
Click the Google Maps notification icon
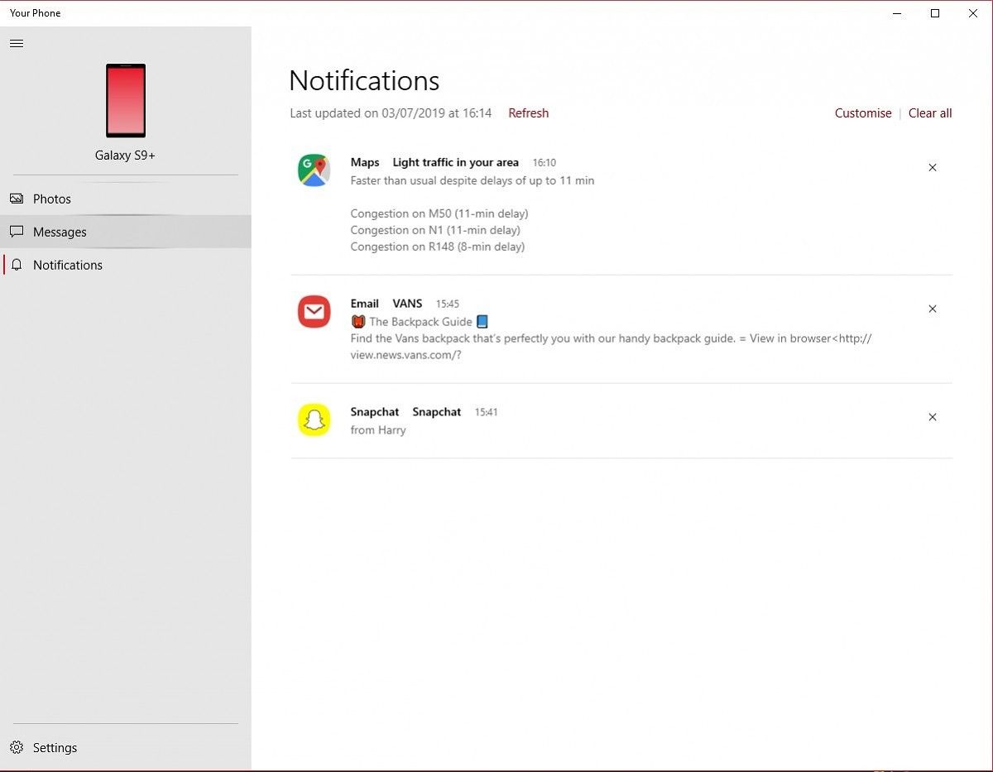pyautogui.click(x=314, y=170)
